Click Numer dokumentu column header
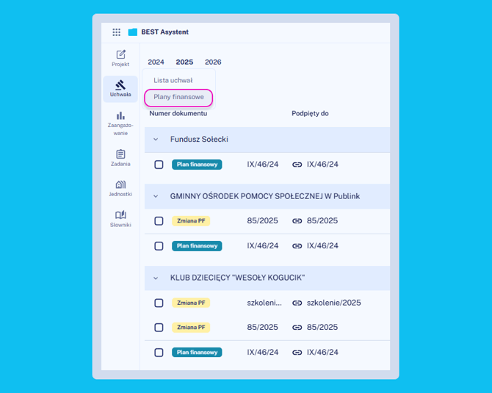Viewport: 492px width, 393px height. [178, 114]
